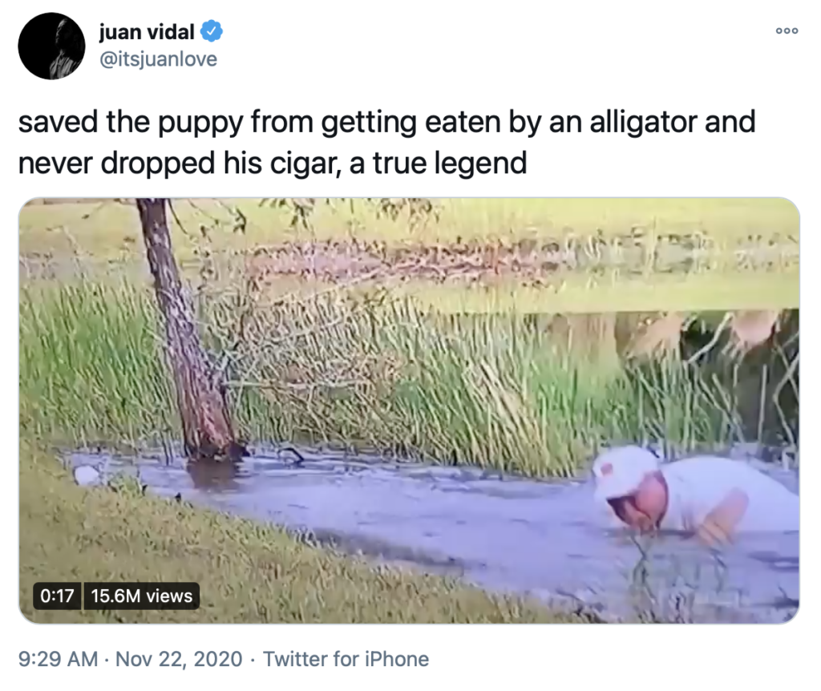The width and height of the screenshot is (821, 691).
Task: Click the 15.6M views badge overlay
Action: 141,596
